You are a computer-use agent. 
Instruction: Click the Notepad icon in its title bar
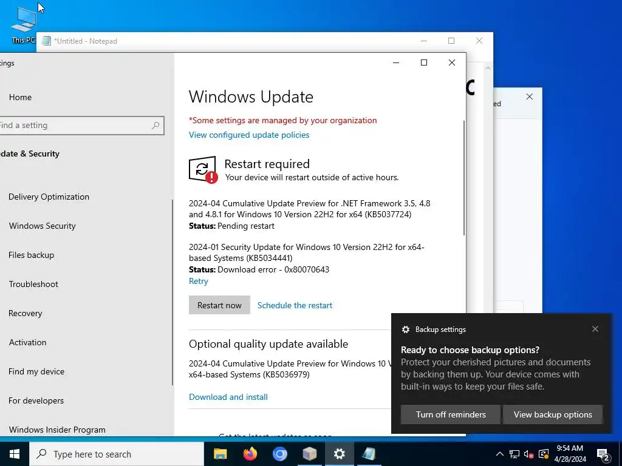pos(46,41)
